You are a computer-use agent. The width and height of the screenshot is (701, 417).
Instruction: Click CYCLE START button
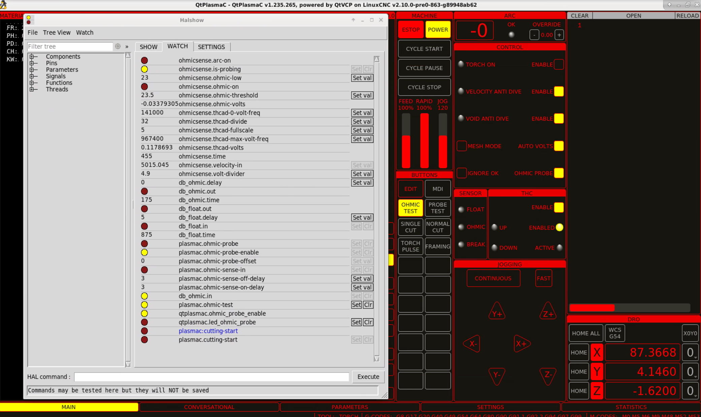(x=424, y=49)
